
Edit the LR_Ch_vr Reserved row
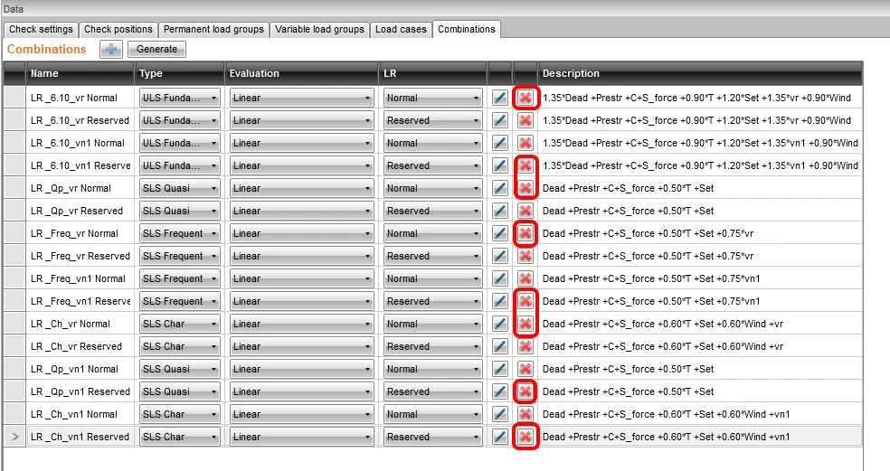click(x=499, y=346)
